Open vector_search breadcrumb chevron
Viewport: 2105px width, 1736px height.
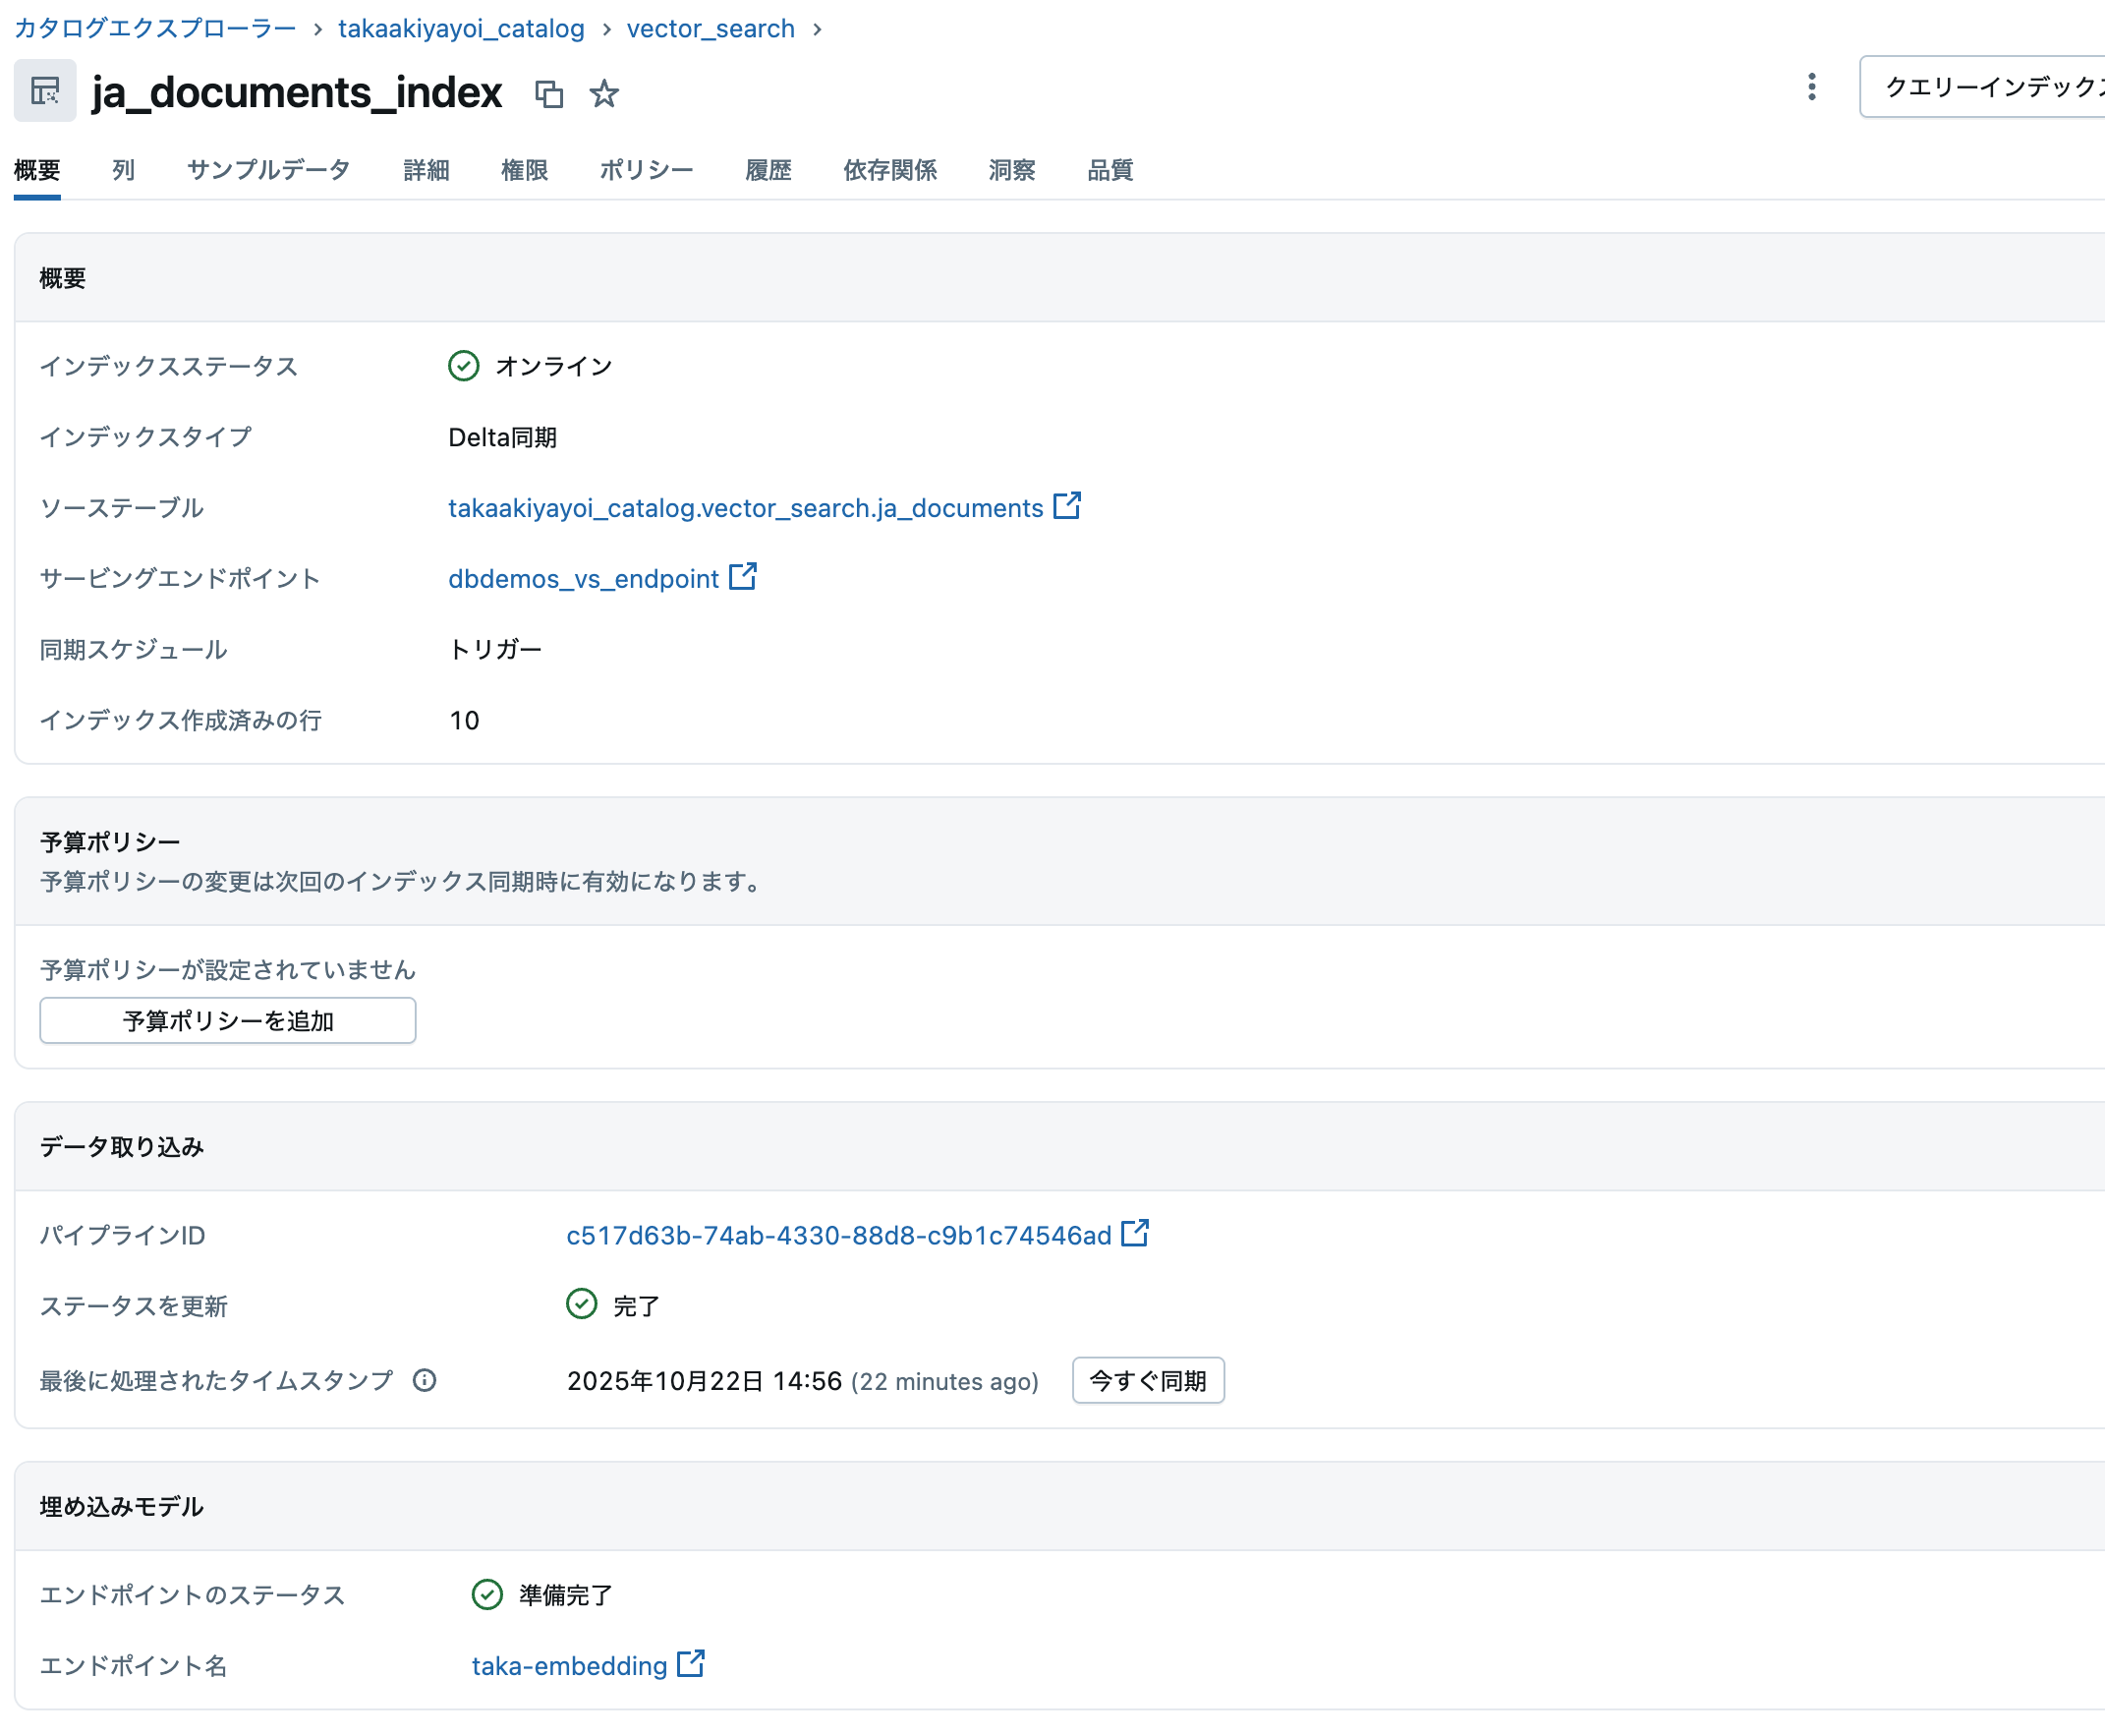(819, 29)
